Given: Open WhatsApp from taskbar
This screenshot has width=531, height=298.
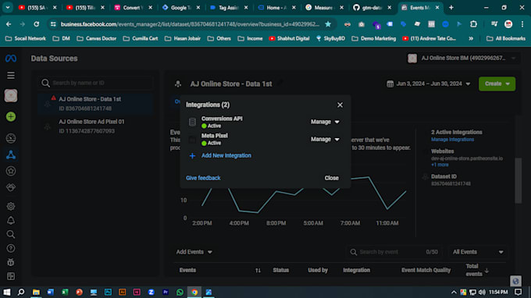Looking at the screenshot, I should tap(180, 293).
